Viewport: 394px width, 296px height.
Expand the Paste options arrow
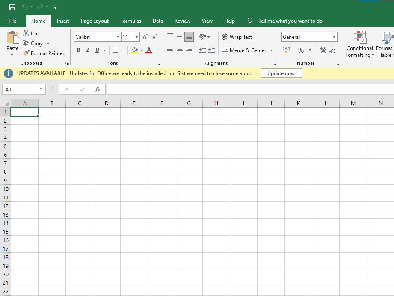(x=12, y=55)
